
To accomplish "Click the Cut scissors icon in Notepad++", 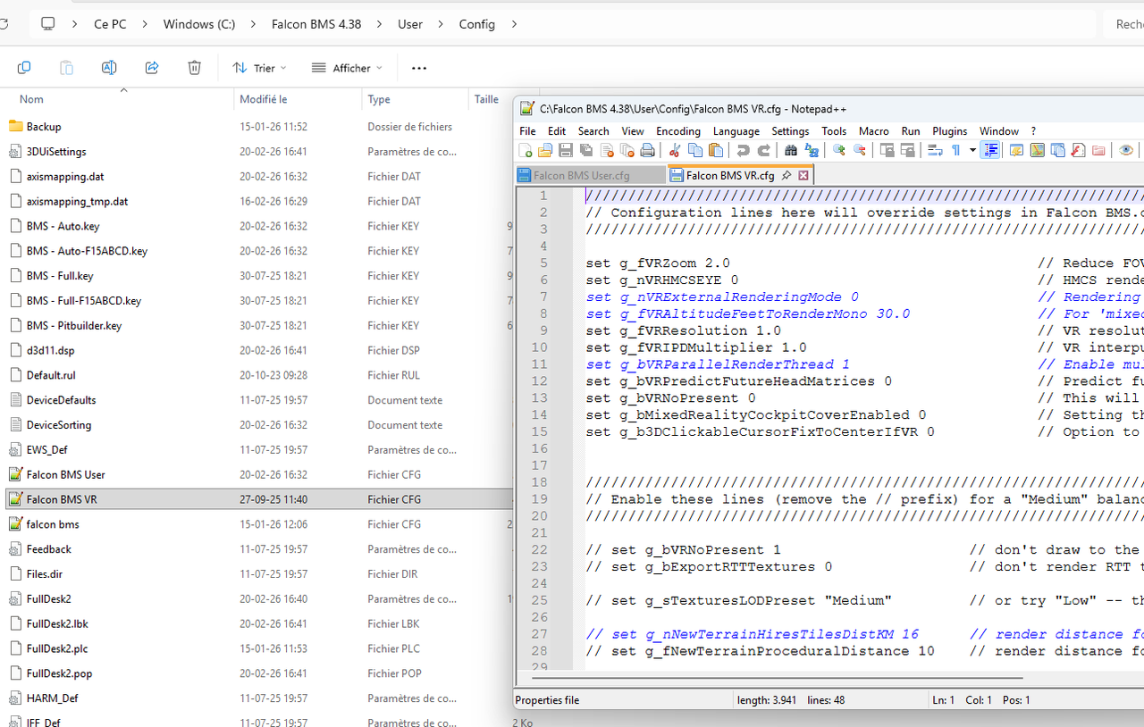I will click(675, 151).
